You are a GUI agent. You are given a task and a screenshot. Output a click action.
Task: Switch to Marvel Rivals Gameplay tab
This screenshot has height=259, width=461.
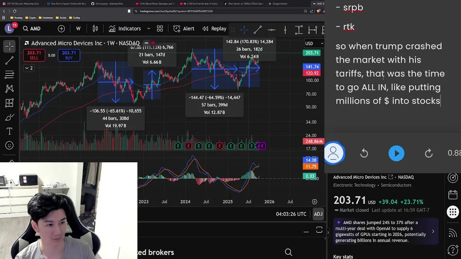coord(155,4)
